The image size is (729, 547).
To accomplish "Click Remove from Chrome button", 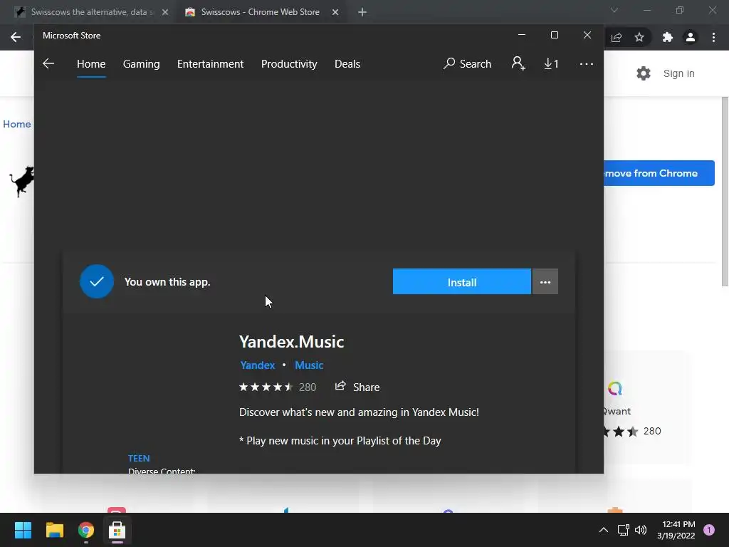I will click(x=659, y=173).
